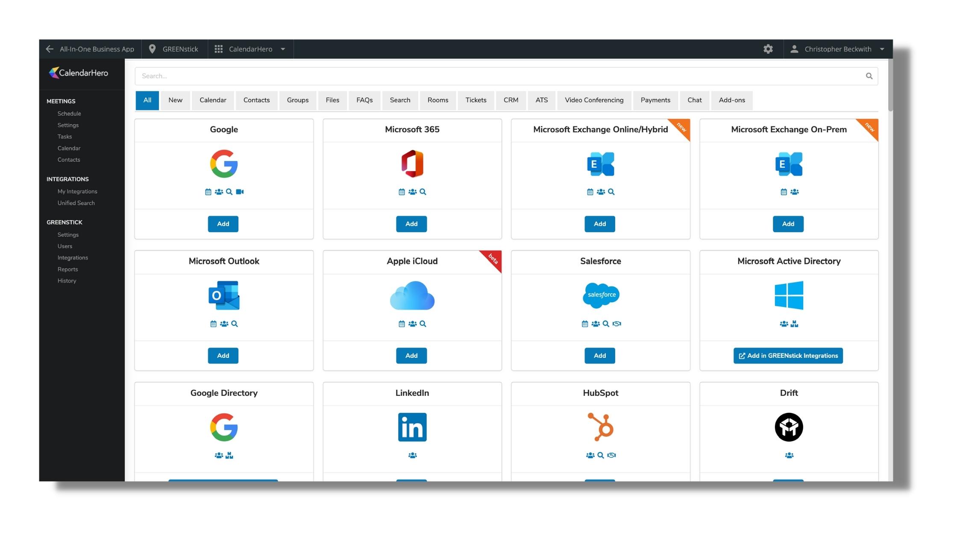957x538 pixels.
Task: Click the Drift logo icon
Action: (789, 427)
